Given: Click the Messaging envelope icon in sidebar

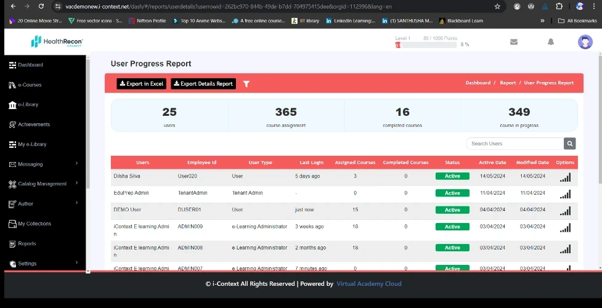Looking at the screenshot, I should coord(12,164).
